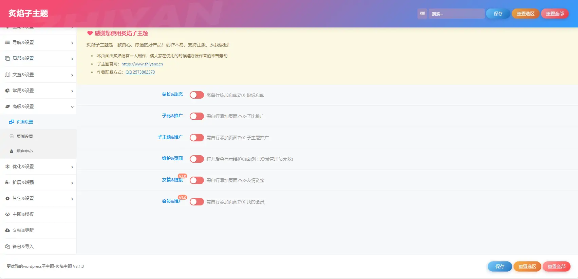This screenshot has height=279, width=578.
Task: Expand 优化&设置 chevron arrow
Action: coord(72,167)
